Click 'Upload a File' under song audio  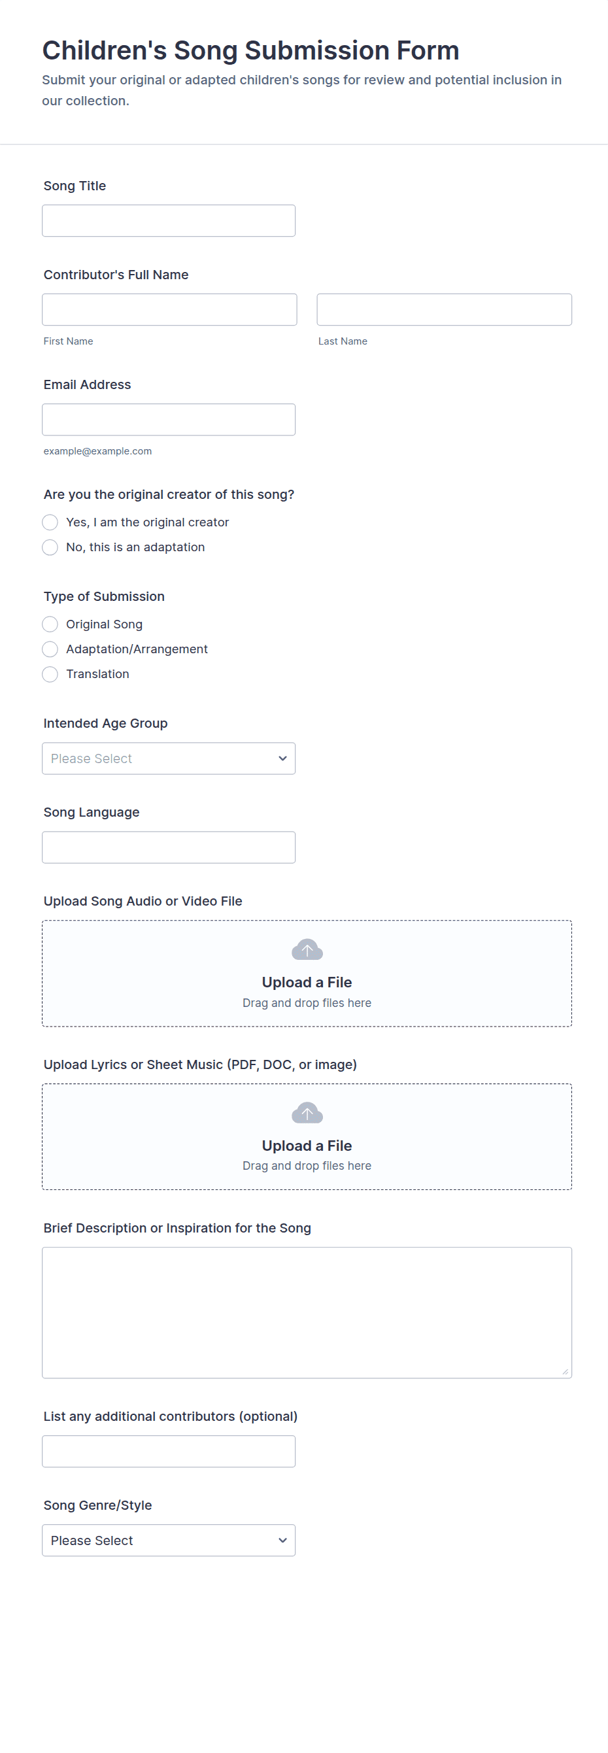307,982
